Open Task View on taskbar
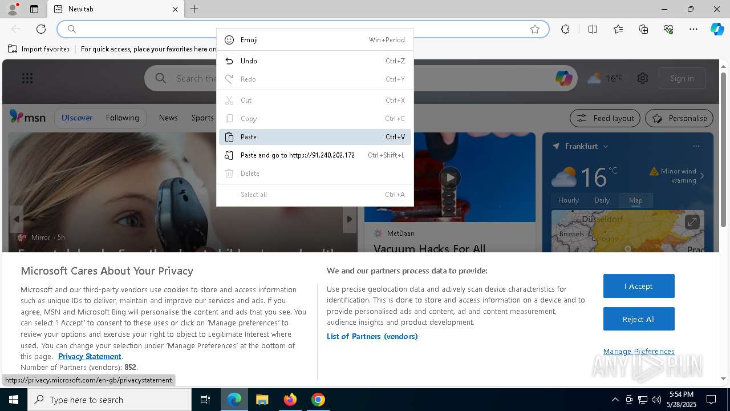Screen dimensions: 730x411 tap(205, 400)
